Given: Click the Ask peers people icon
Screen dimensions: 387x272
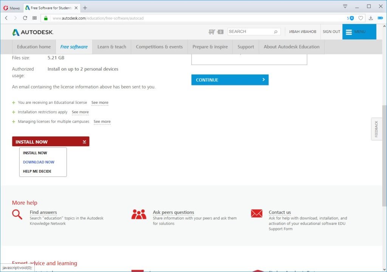Looking at the screenshot, I should (139, 214).
